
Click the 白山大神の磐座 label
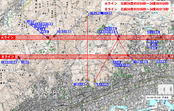click(x=122, y=65)
